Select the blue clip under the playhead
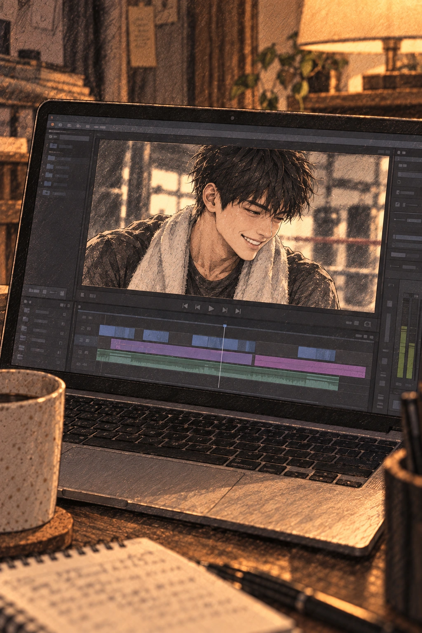Viewport: 422px width, 633px height. pos(223,343)
